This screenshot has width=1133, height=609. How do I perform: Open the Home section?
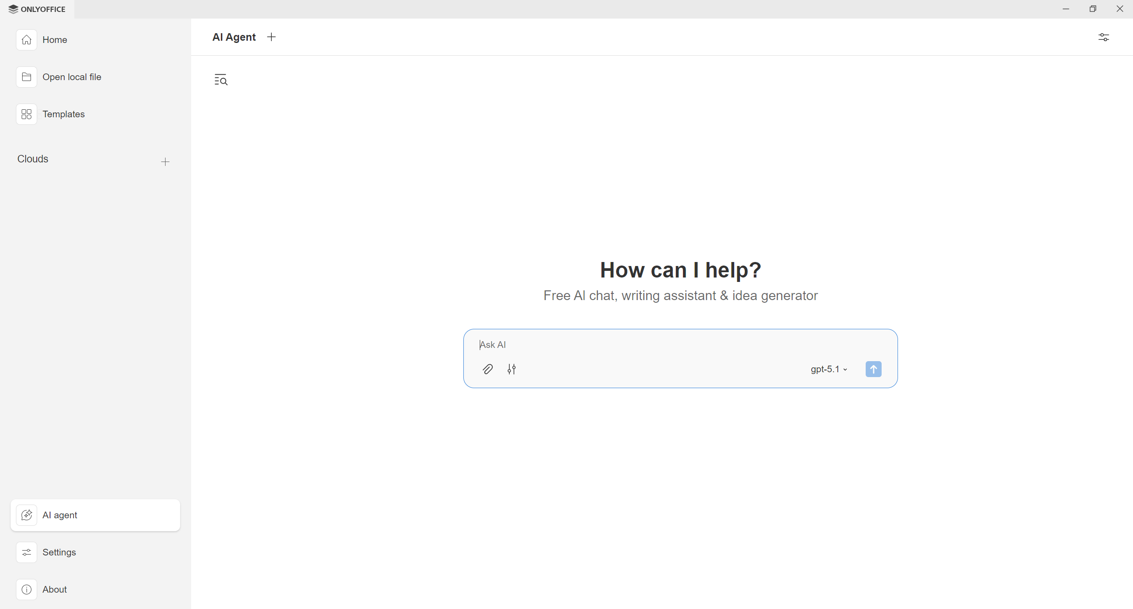tap(54, 40)
